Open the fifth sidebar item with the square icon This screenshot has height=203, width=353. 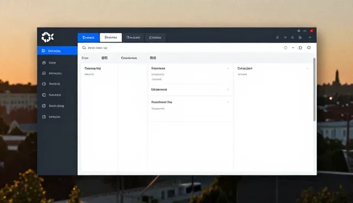(57, 95)
